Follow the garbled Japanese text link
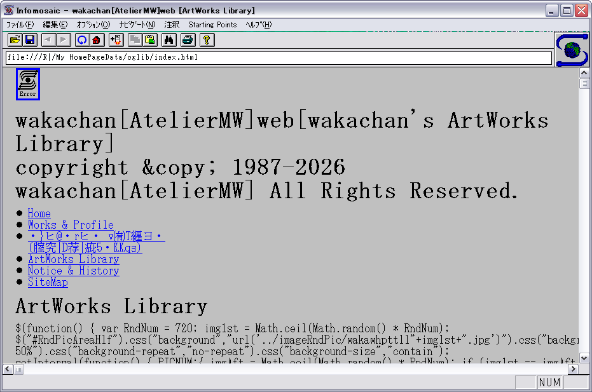 [96, 242]
